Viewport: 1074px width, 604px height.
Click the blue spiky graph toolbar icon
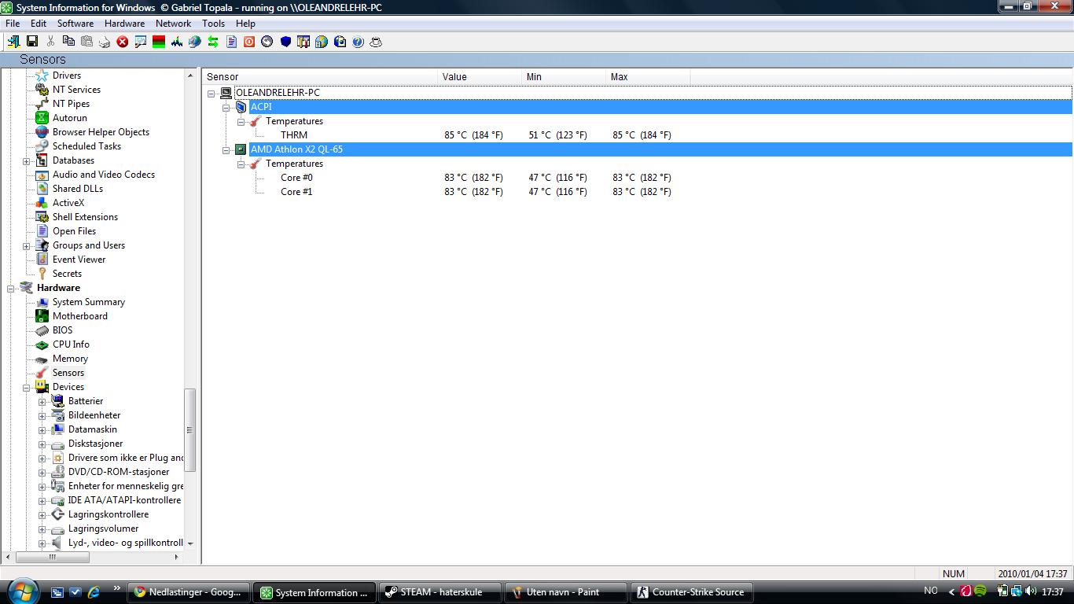point(177,42)
